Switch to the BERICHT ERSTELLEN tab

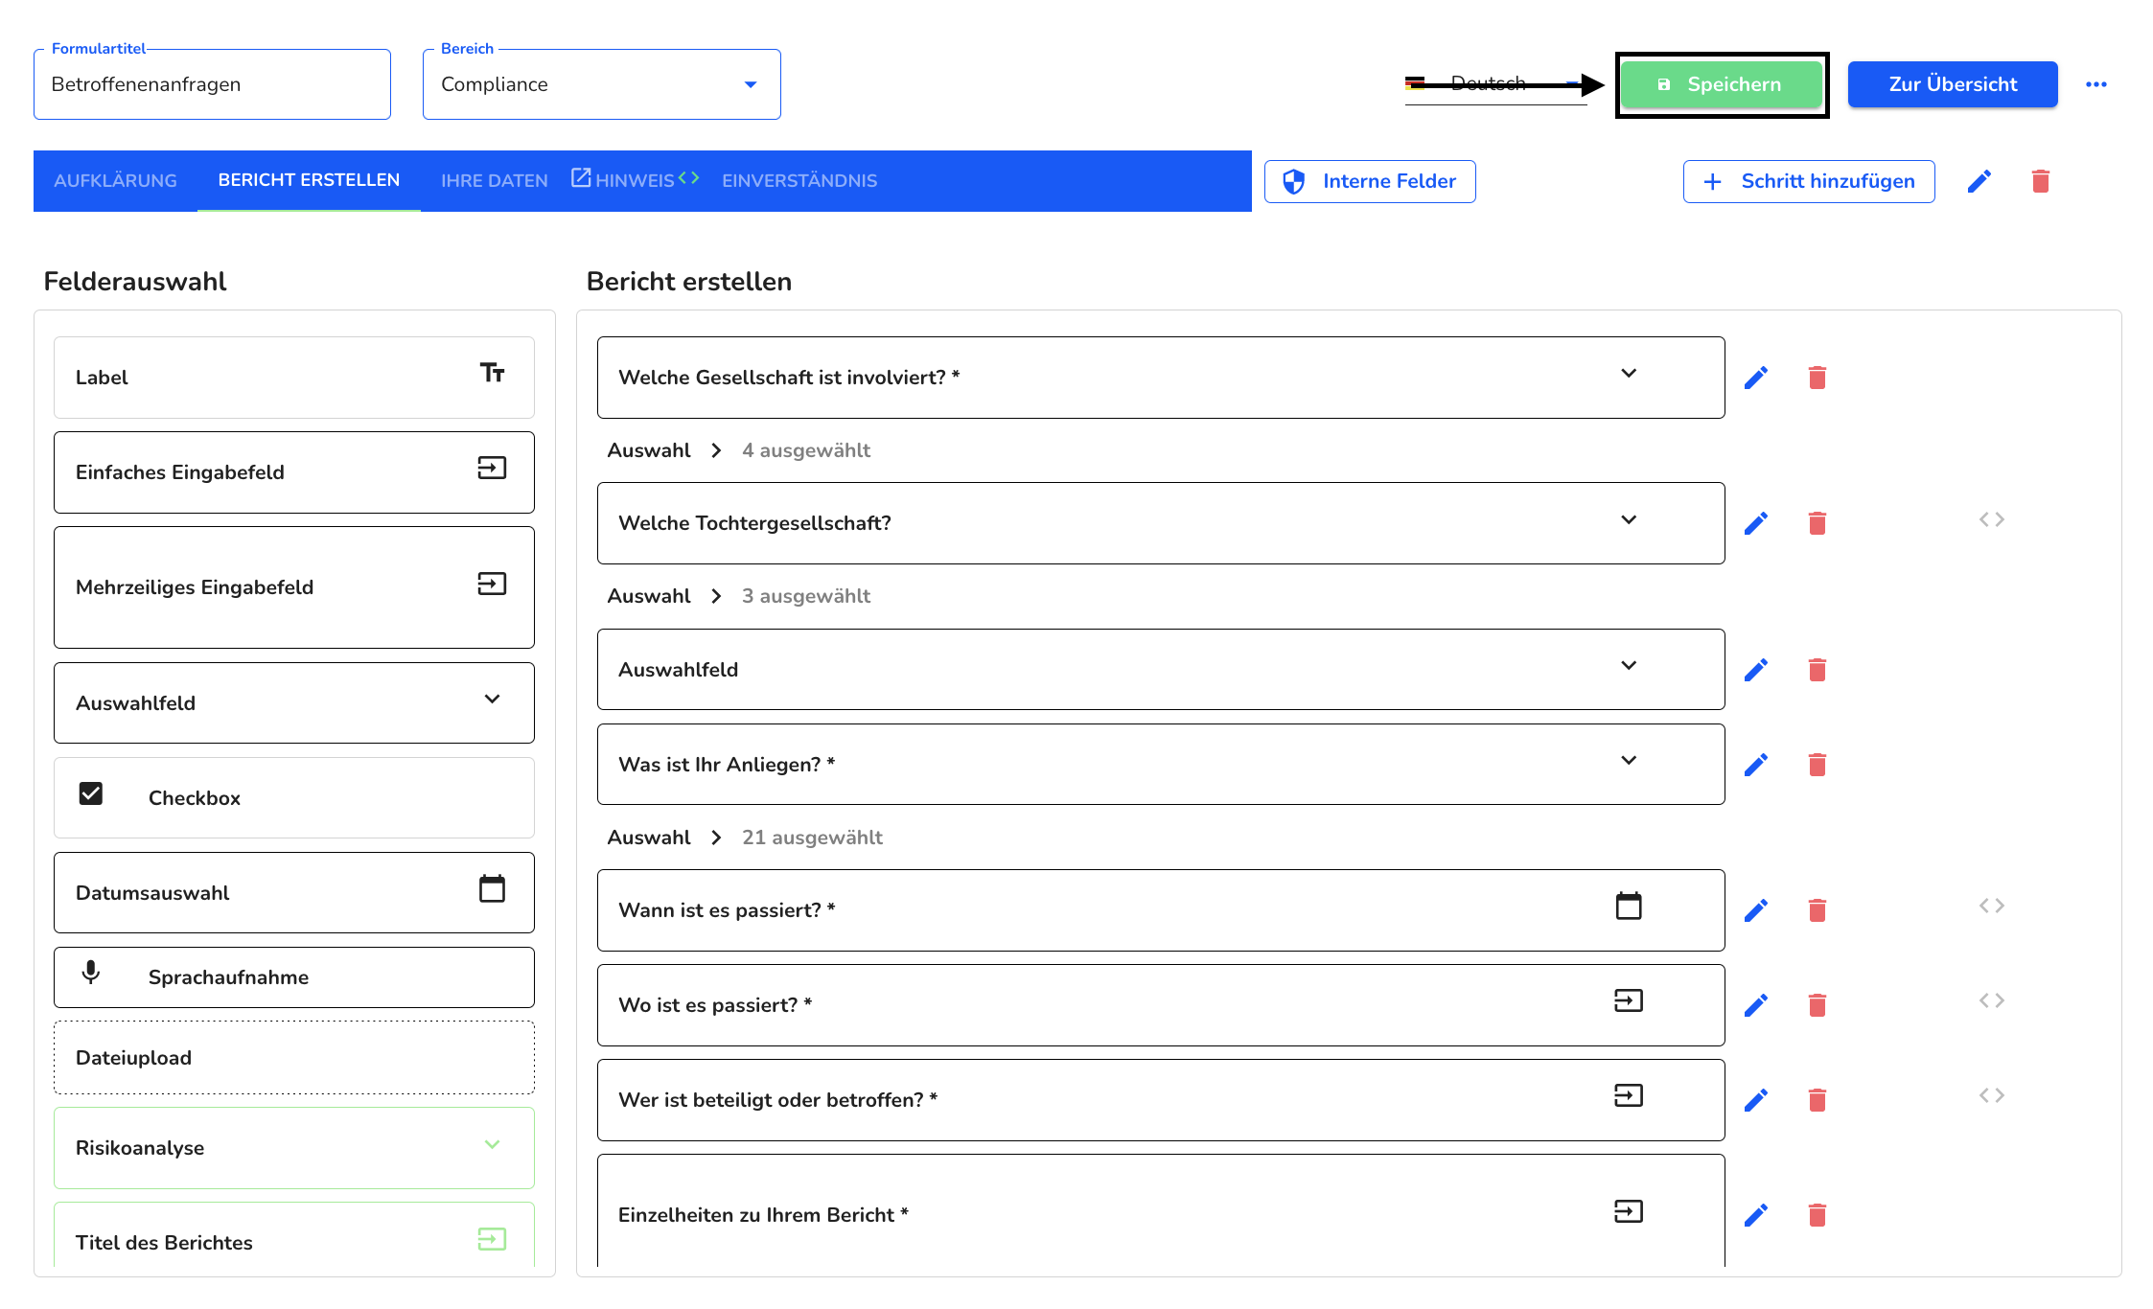click(309, 180)
